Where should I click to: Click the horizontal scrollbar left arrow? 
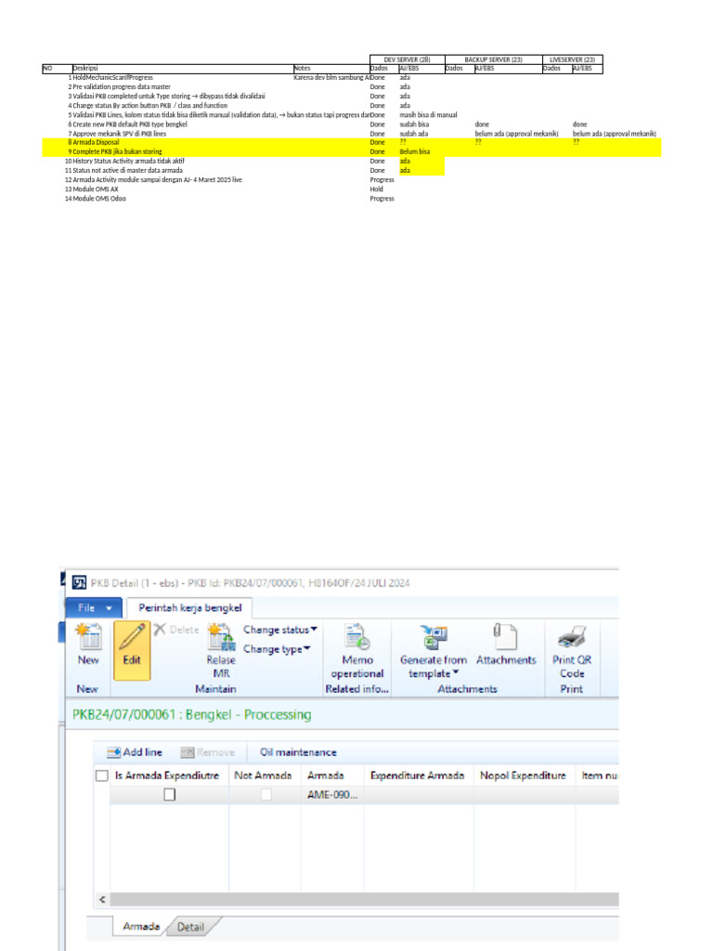click(x=102, y=899)
